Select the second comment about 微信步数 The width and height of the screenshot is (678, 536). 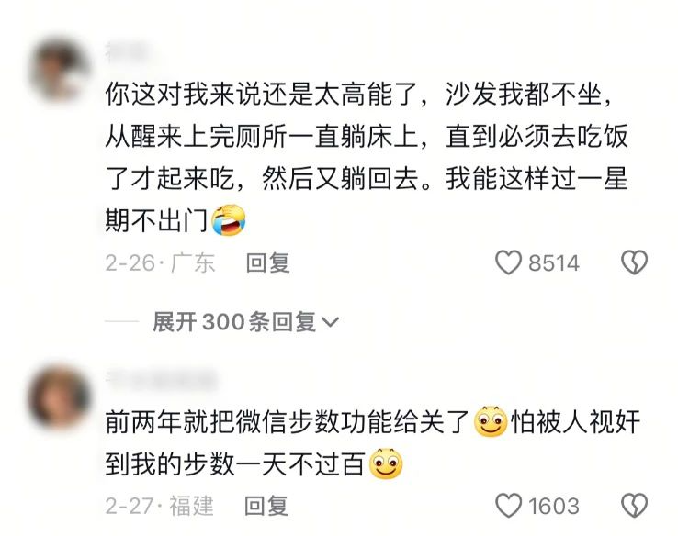(x=373, y=442)
